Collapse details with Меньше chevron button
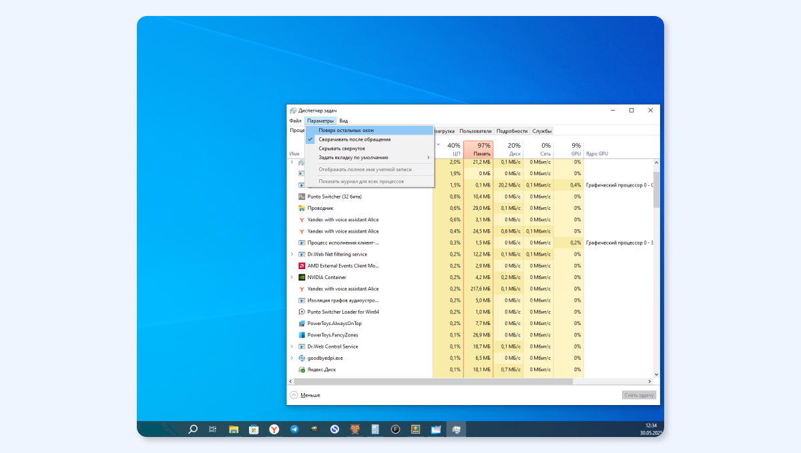Viewport: 801px width, 453px height. pos(294,395)
